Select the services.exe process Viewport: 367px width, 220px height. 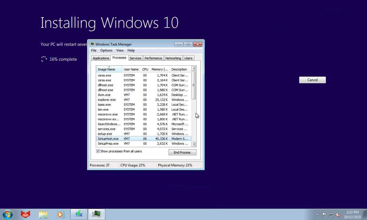143,129
